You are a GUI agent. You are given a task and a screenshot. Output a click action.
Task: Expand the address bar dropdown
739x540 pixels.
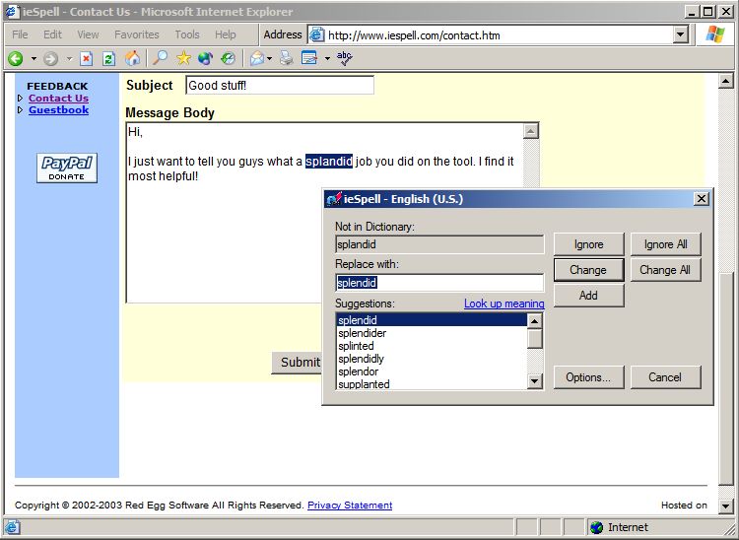pyautogui.click(x=680, y=34)
